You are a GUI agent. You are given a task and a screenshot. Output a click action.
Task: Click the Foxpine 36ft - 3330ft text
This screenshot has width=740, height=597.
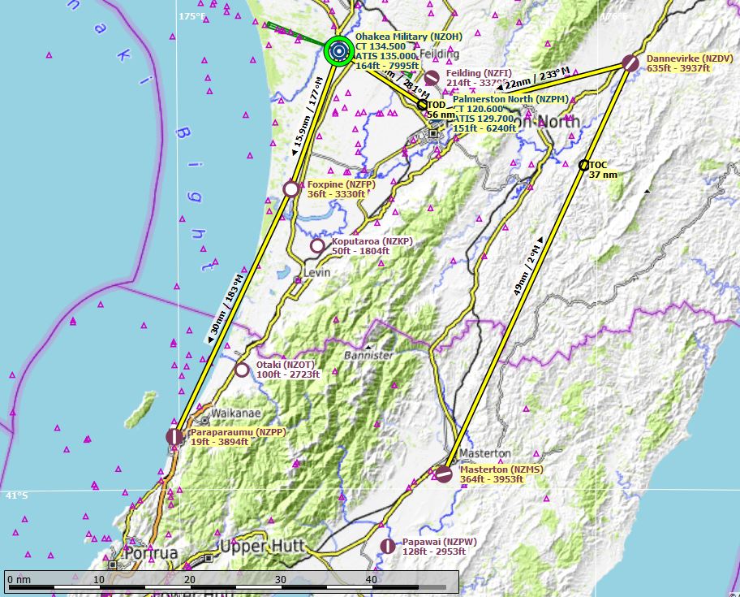[337, 194]
